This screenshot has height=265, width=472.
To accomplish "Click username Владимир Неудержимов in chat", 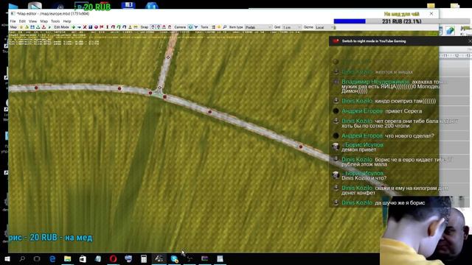I will pyautogui.click(x=375, y=82).
